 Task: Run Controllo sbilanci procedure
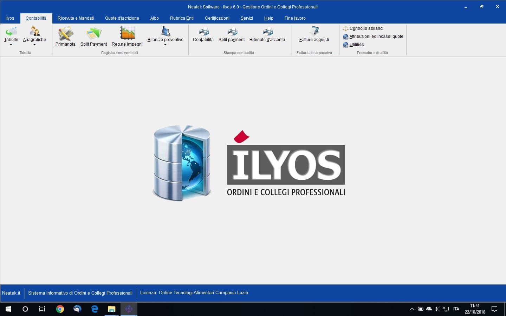[363, 28]
